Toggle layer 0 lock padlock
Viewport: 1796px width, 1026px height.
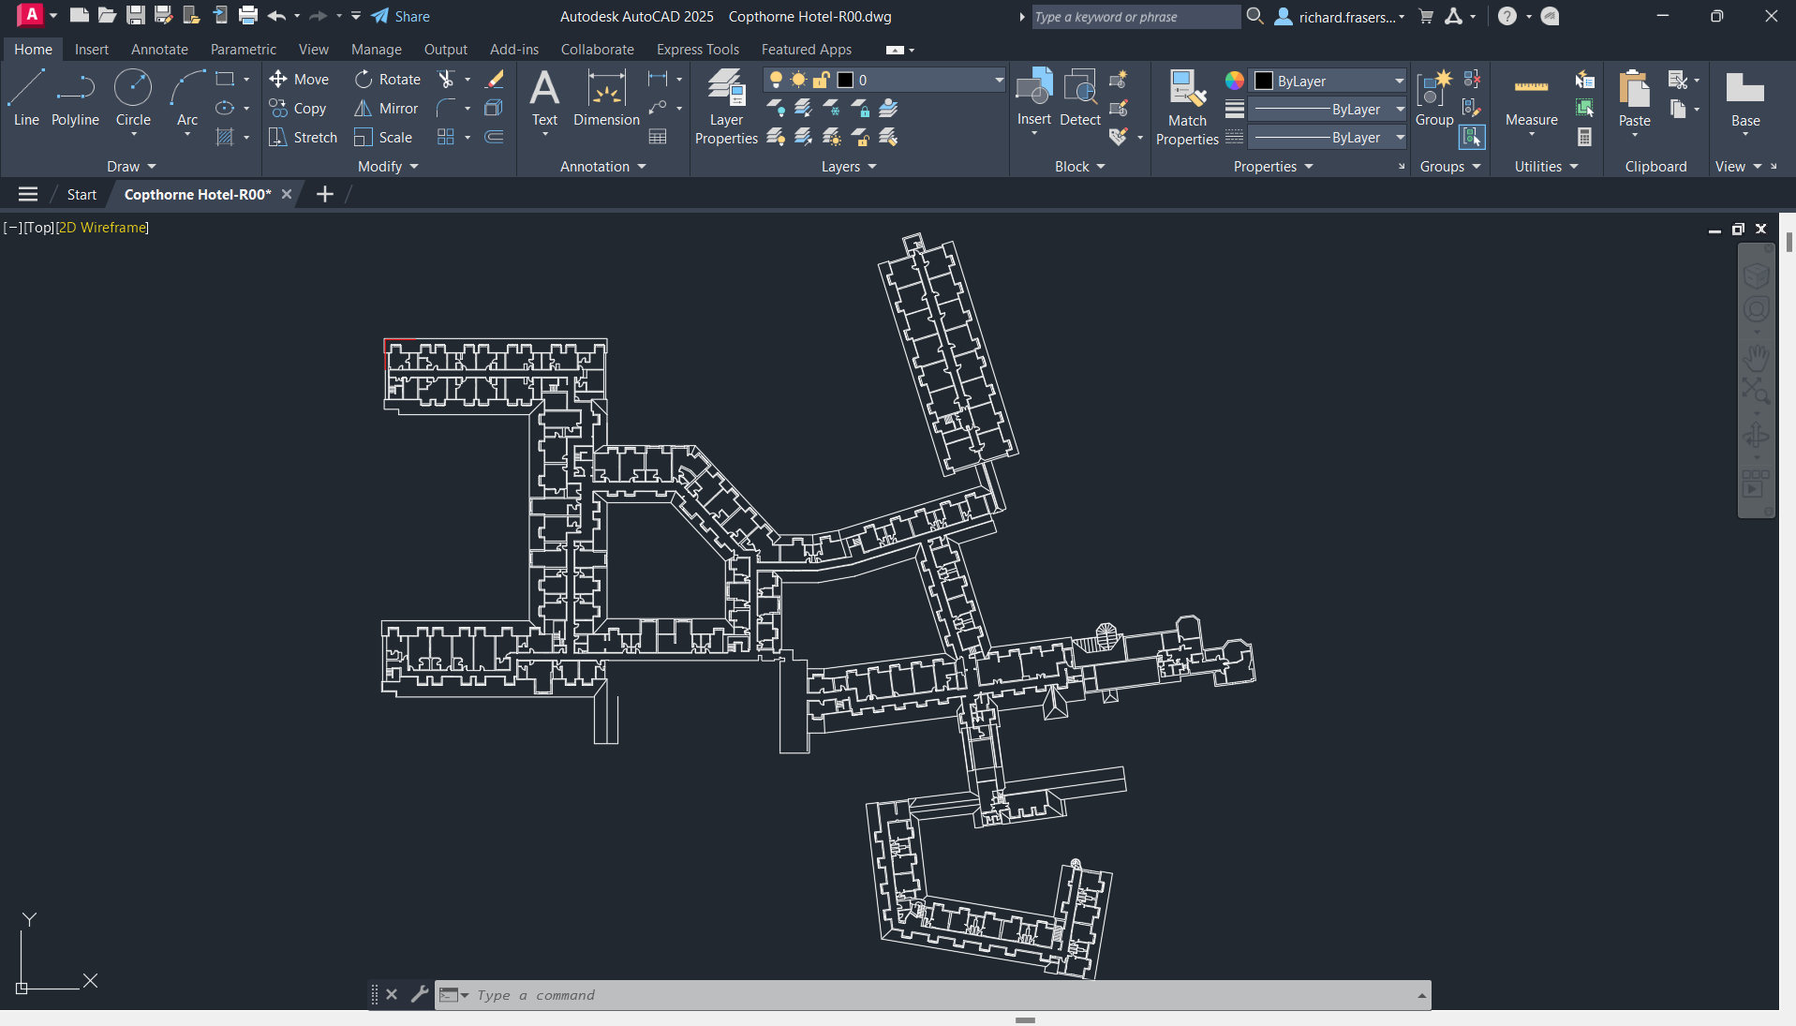click(x=821, y=81)
